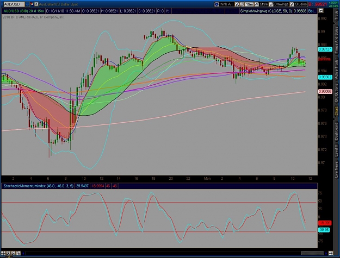Open the Style menu
340x258 pixels.
pos(262,4)
